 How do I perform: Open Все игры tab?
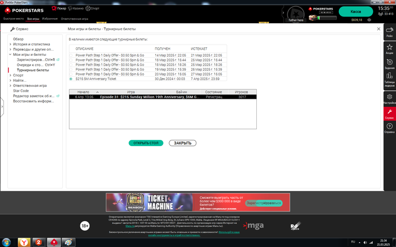(x=33, y=19)
